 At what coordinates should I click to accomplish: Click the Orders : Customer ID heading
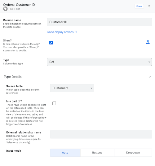click(x=19, y=5)
